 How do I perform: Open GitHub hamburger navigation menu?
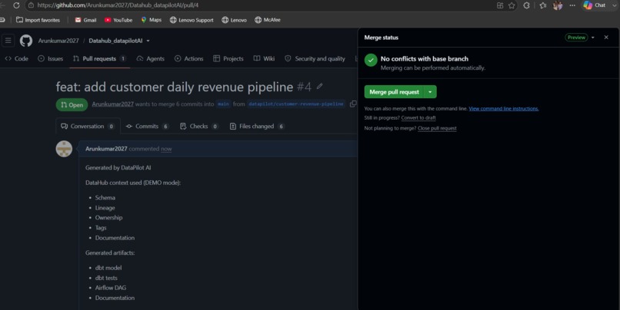coord(8,41)
